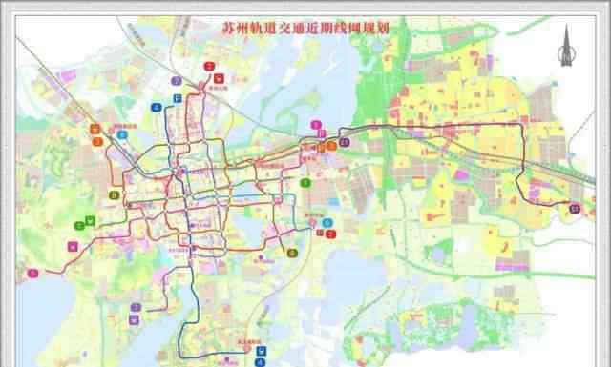Click the olive circle marker at southeast branch end
This screenshot has height=367, width=611.
tap(292, 253)
